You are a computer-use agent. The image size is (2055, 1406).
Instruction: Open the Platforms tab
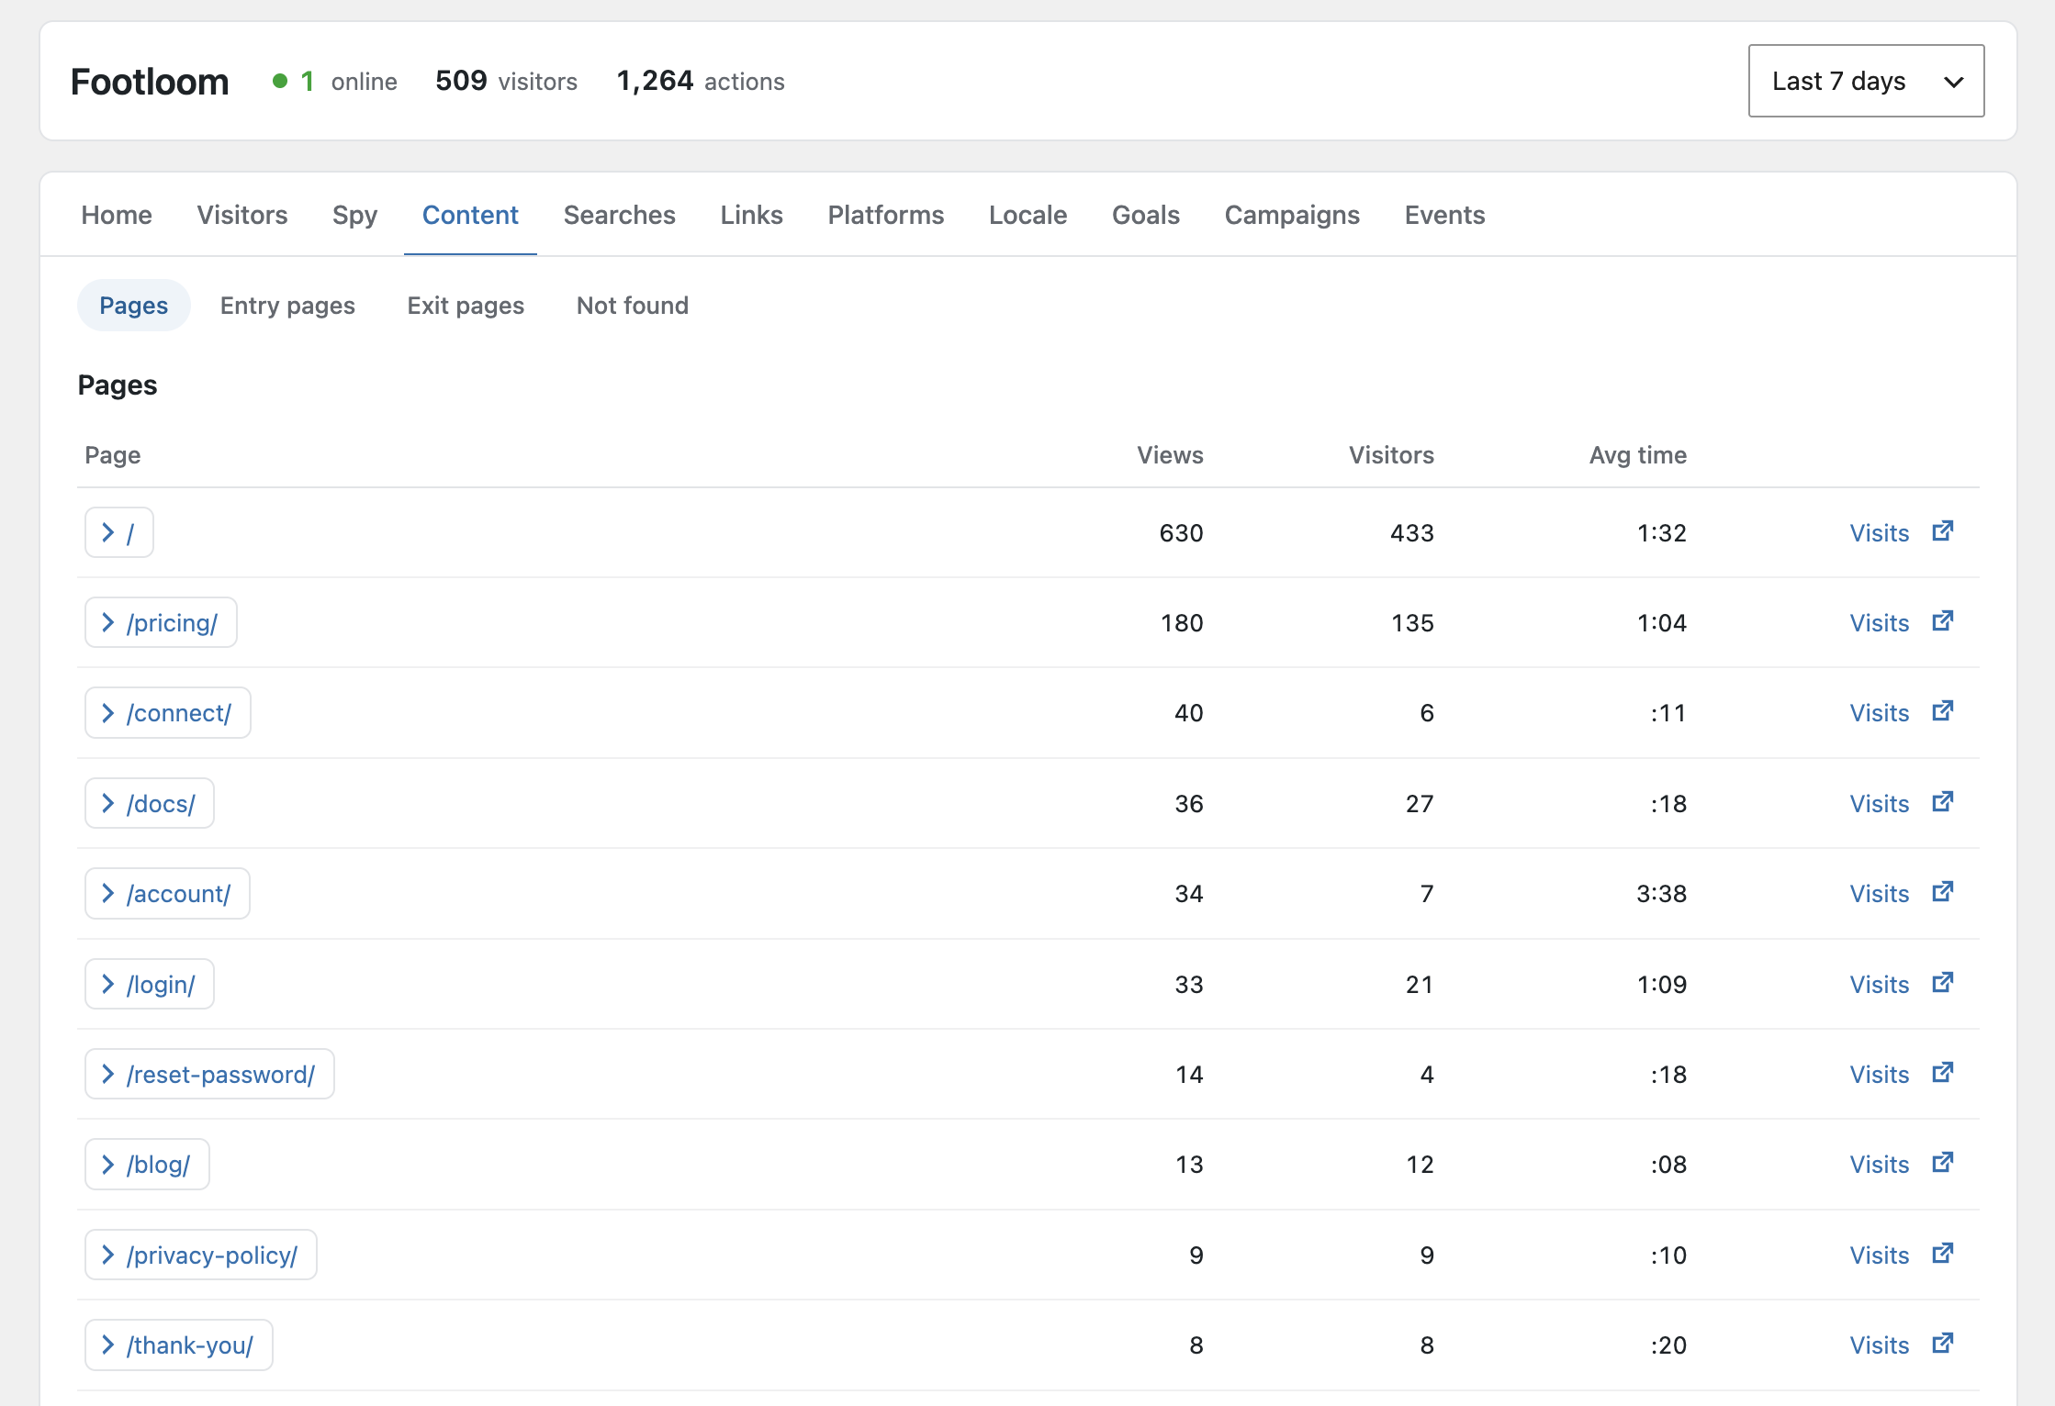pos(886,215)
